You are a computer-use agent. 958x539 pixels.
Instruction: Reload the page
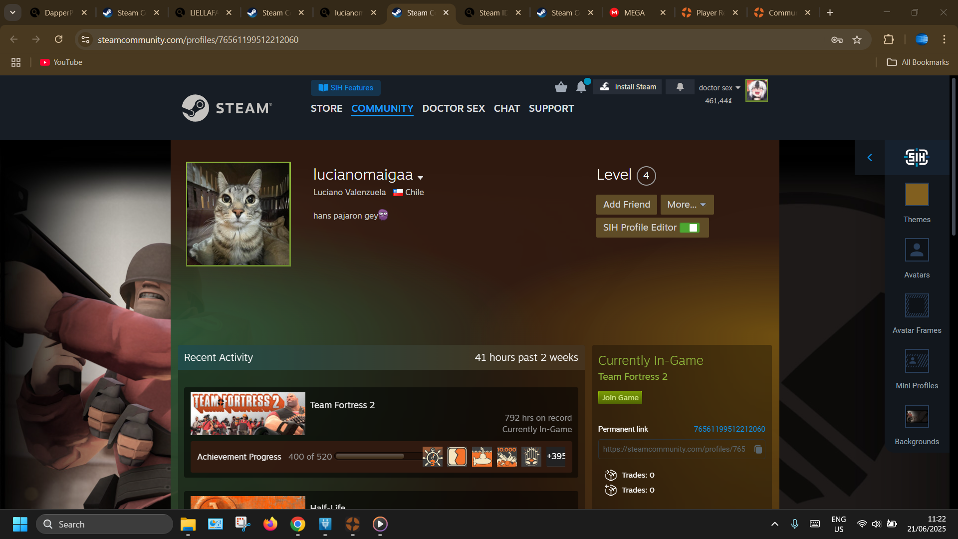click(58, 39)
